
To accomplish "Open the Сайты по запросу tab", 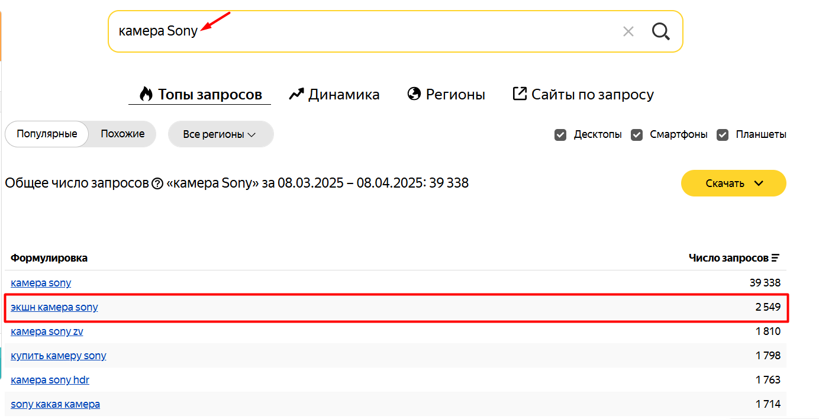I will tap(583, 94).
